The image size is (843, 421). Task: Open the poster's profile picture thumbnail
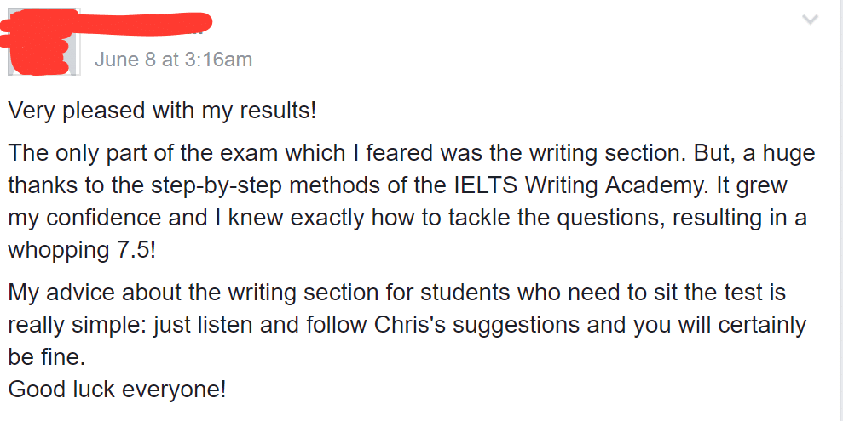click(43, 43)
